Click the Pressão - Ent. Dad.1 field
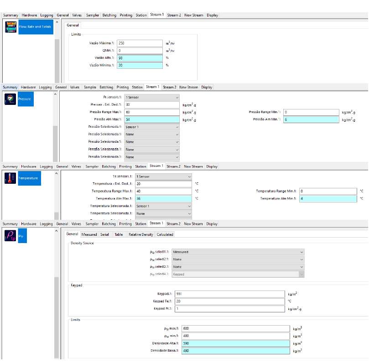The width and height of the screenshot is (369, 363). (x=152, y=105)
